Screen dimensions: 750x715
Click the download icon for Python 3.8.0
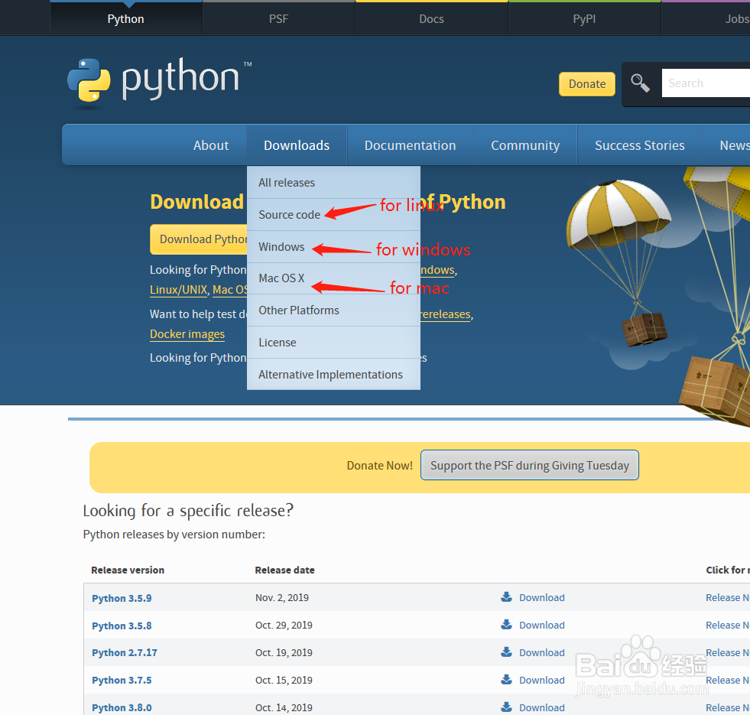[x=506, y=707]
